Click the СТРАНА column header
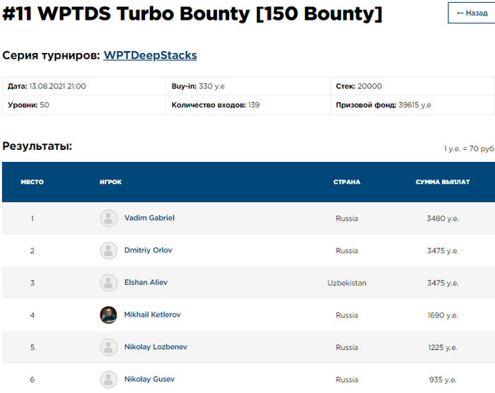The width and height of the screenshot is (495, 393). tap(346, 182)
